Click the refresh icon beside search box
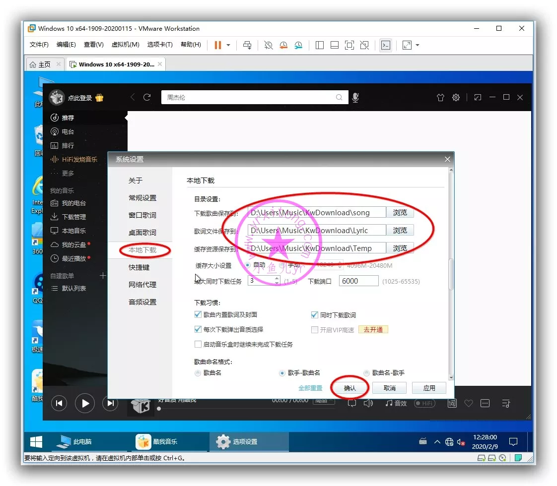 pos(147,97)
